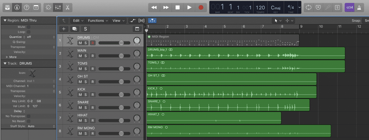Image resolution: width=369 pixels, height=140 pixels.
Task: Open the MIDI Channel dropdown
Action: click(x=41, y=86)
